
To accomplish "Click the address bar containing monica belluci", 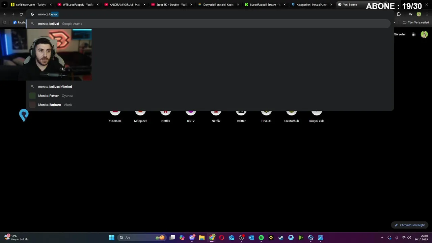I will (x=209, y=14).
